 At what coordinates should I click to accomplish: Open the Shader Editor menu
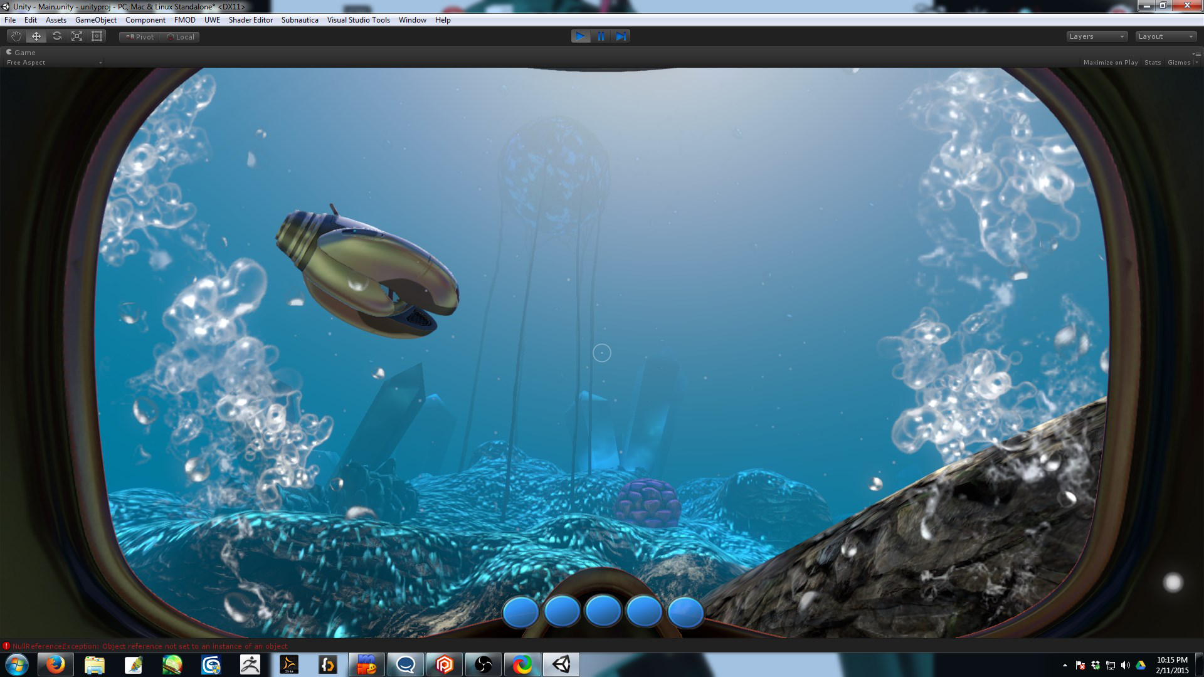pyautogui.click(x=251, y=20)
